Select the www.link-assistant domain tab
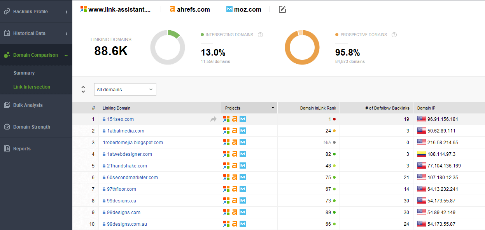Viewport: 485px width, 230px height. [115, 9]
